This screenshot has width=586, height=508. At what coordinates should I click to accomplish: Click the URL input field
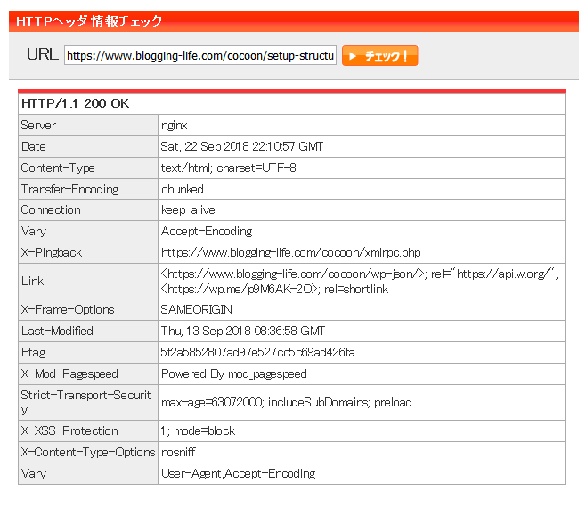[x=200, y=55]
